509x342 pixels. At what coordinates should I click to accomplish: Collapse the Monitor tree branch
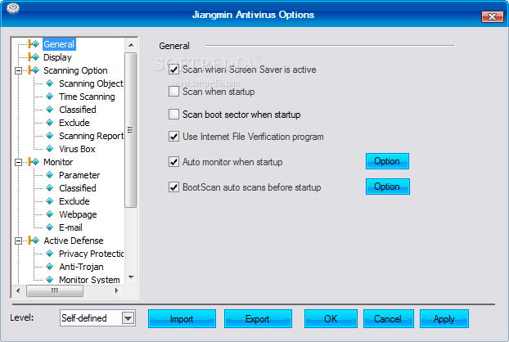pyautogui.click(x=19, y=162)
